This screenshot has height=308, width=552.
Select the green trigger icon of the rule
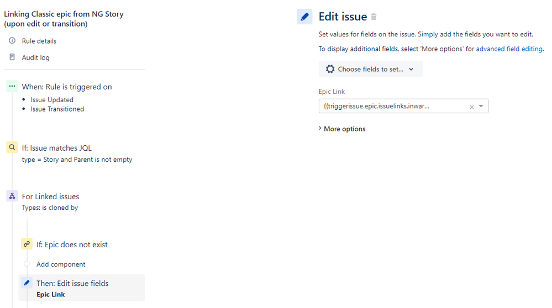click(x=12, y=86)
